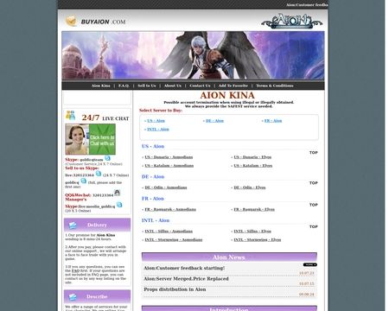Click the QQ icon beside 320123364
The width and height of the screenshot is (389, 311).
pos(117,193)
